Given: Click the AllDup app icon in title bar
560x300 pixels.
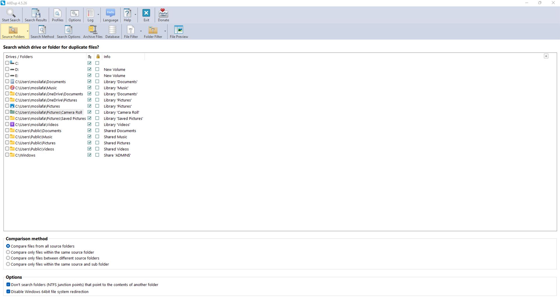Looking at the screenshot, I should [x=3, y=3].
